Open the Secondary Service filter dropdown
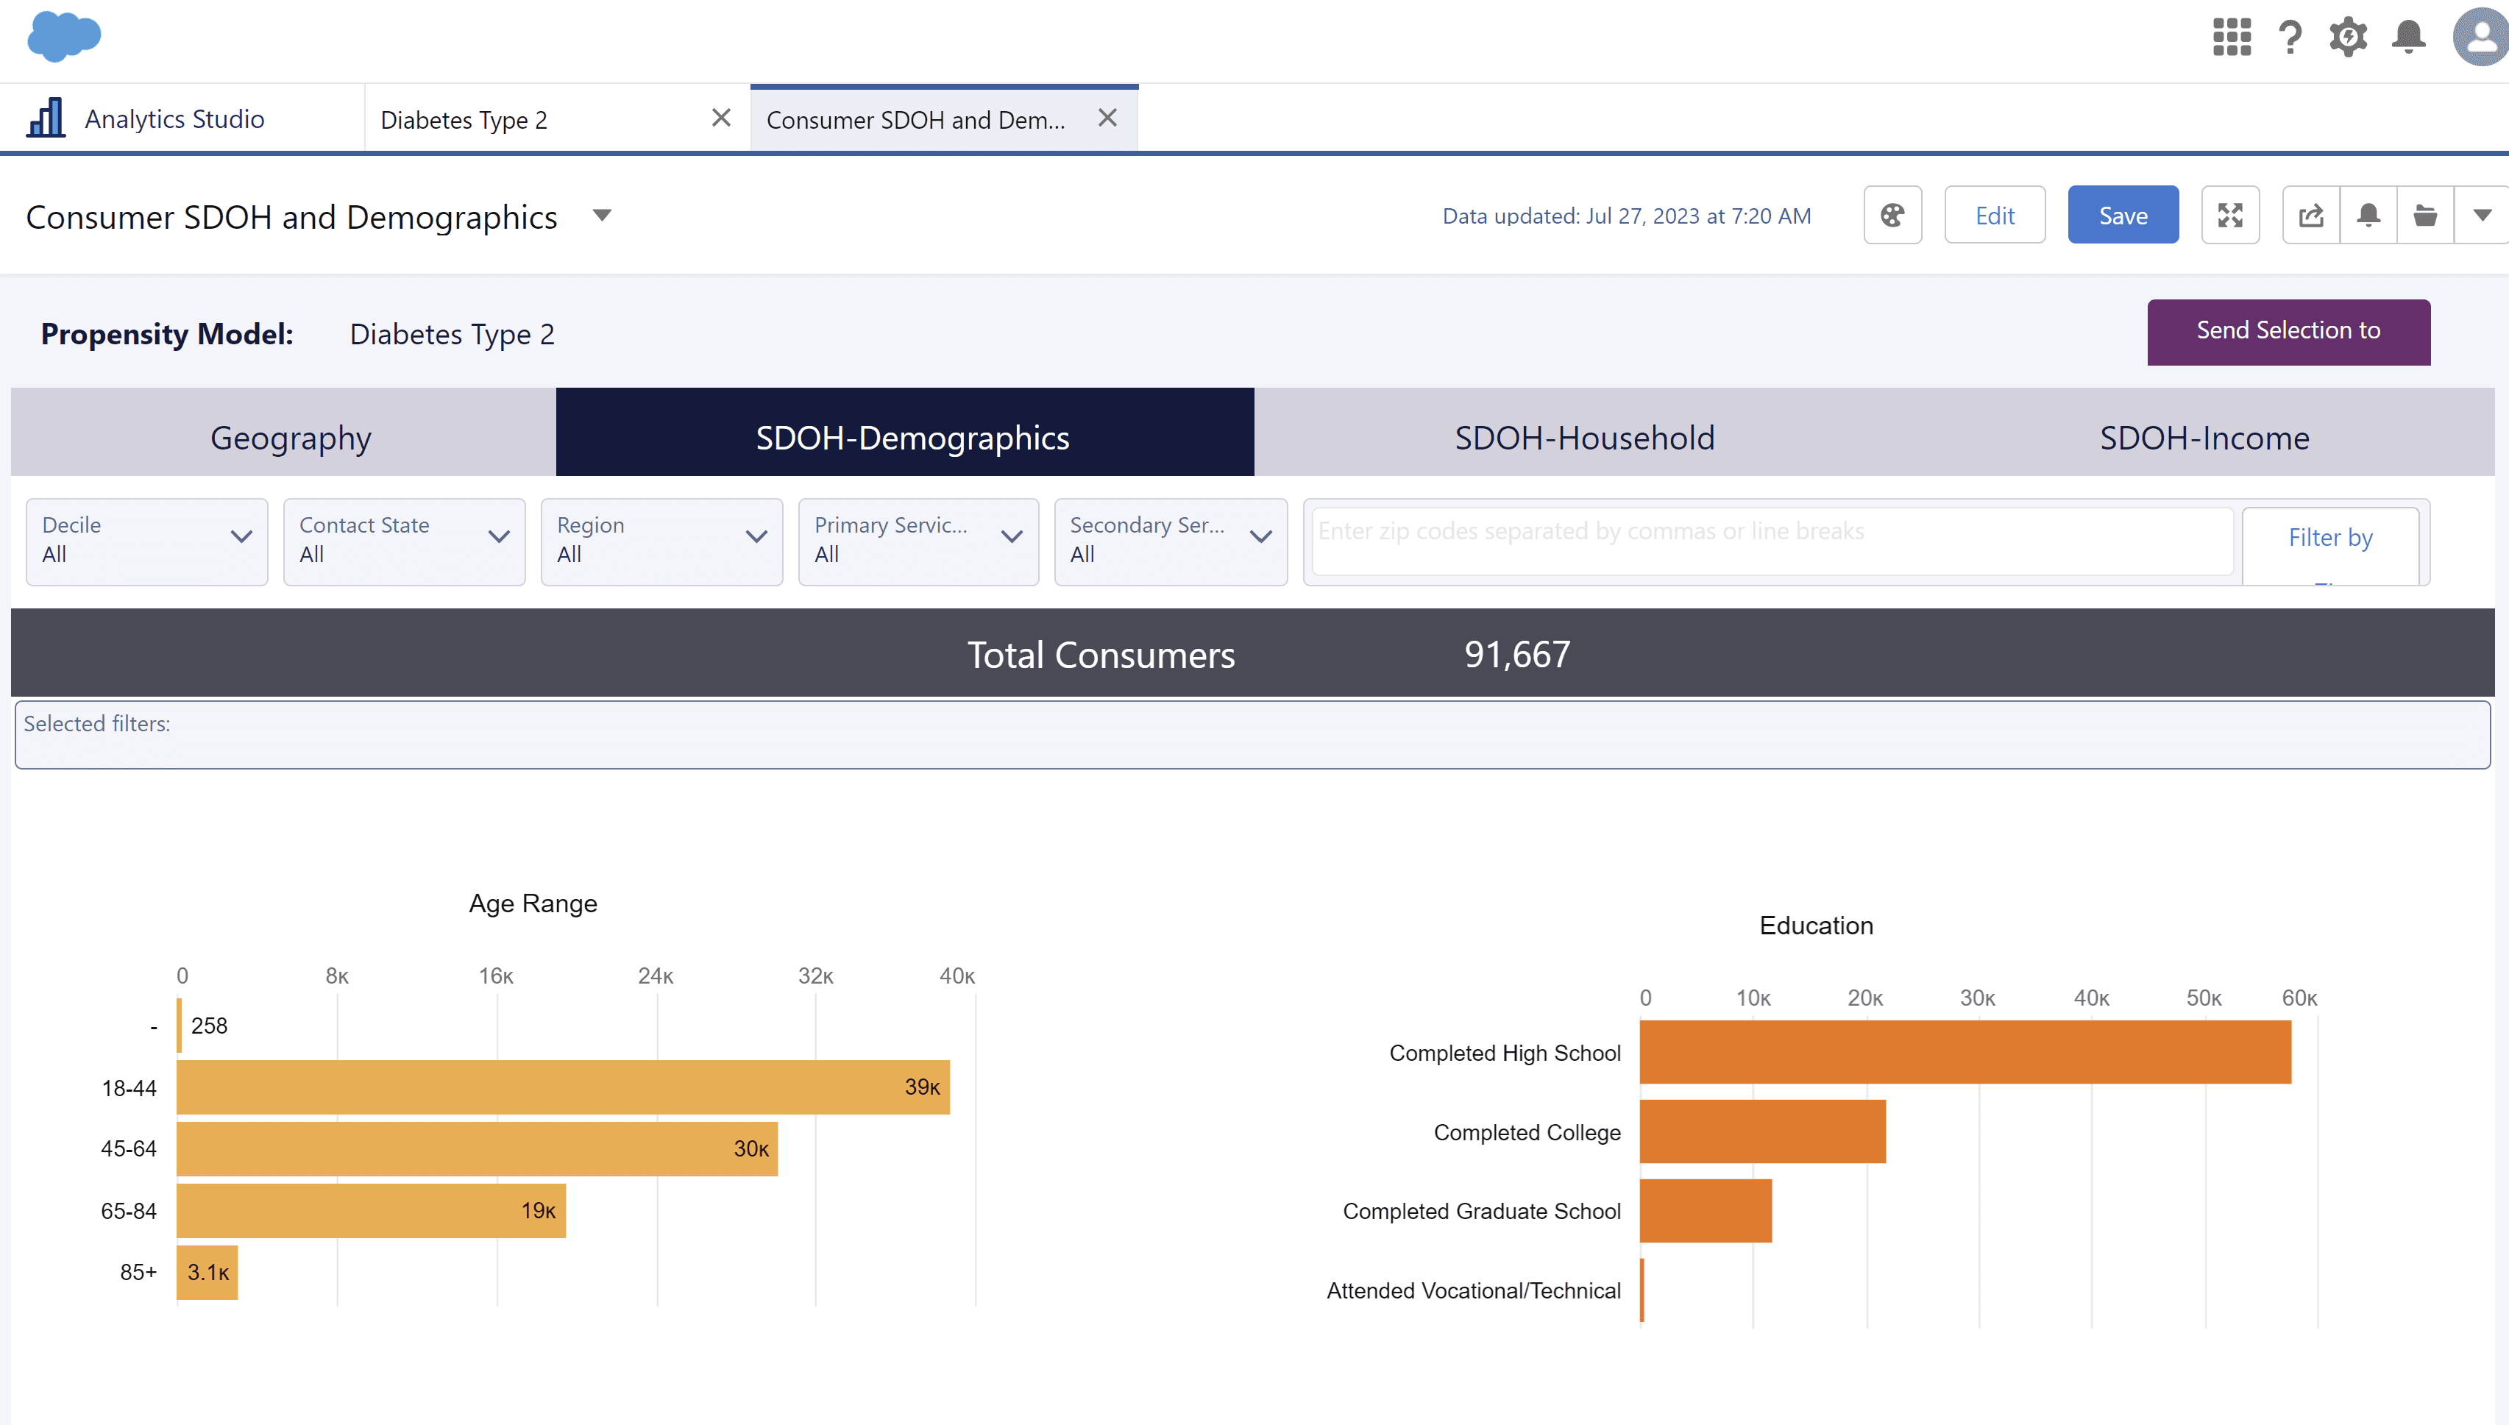2509x1425 pixels. tap(1171, 542)
